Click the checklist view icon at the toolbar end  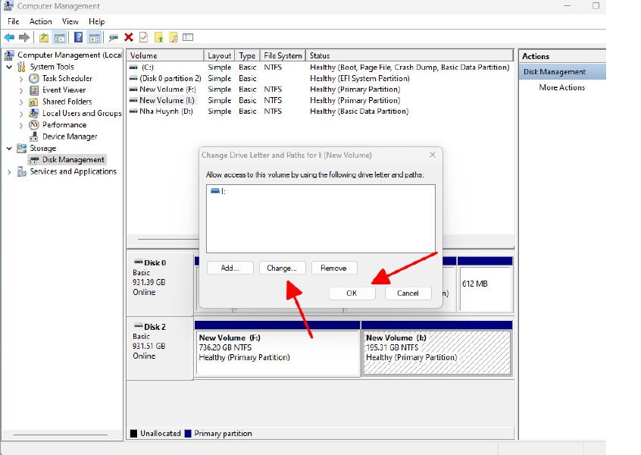pos(188,37)
